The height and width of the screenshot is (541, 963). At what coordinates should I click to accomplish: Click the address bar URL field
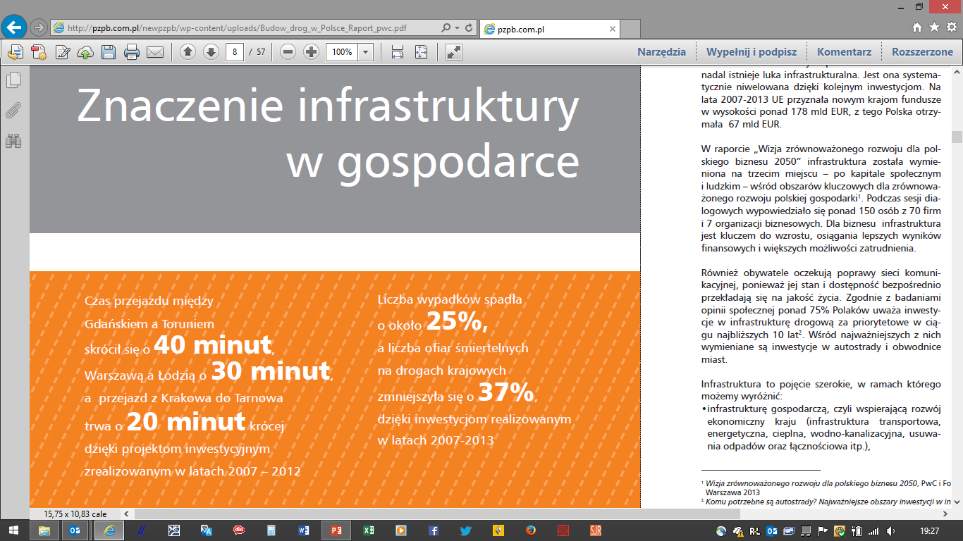pyautogui.click(x=243, y=28)
